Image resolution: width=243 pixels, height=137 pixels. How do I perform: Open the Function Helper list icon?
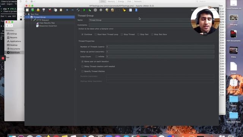pyautogui.click(x=130, y=10)
